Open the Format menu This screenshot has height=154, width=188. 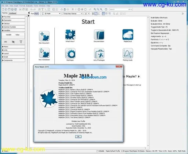(x=22, y=6)
